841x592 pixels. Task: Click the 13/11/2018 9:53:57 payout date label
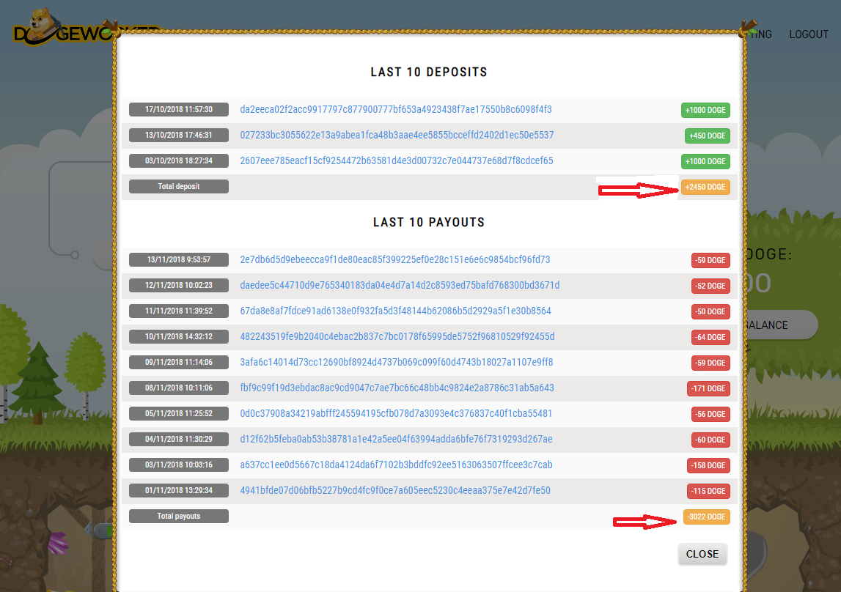click(x=178, y=260)
